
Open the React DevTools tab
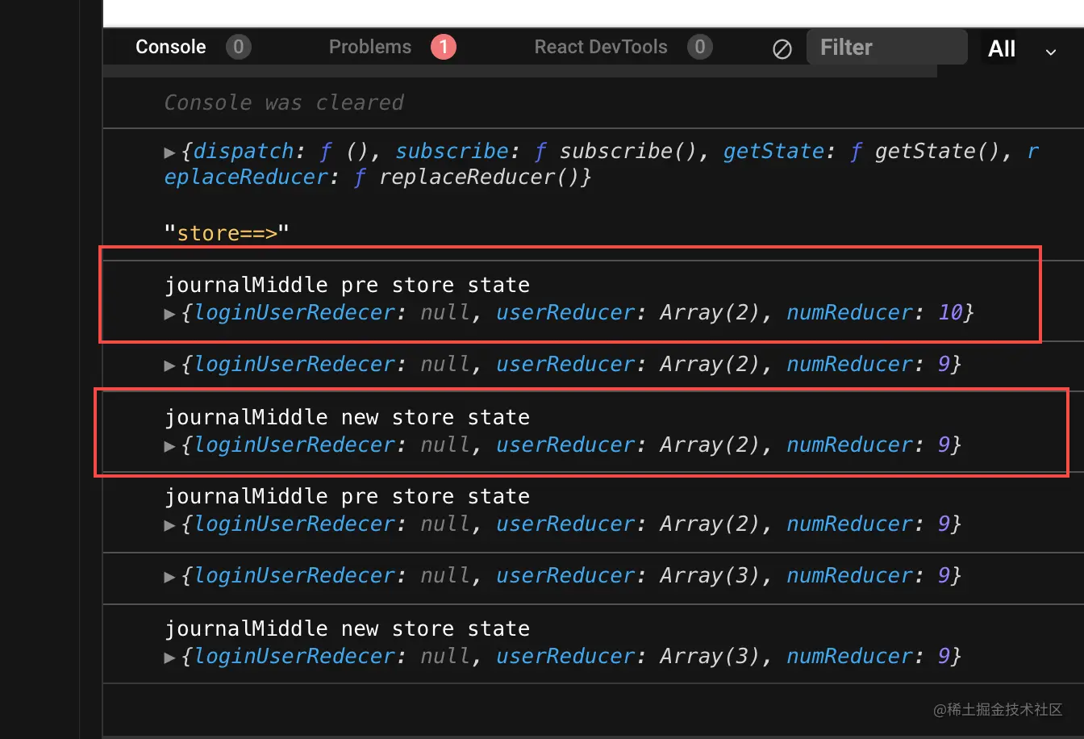tap(601, 47)
